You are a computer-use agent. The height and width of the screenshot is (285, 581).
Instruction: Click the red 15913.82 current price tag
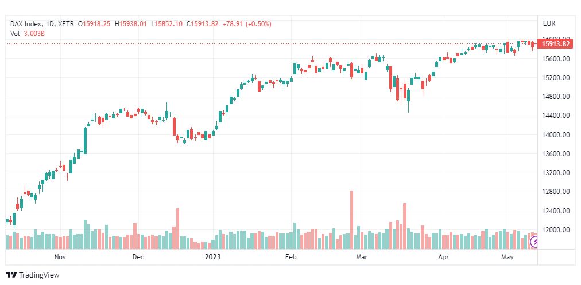pos(556,44)
